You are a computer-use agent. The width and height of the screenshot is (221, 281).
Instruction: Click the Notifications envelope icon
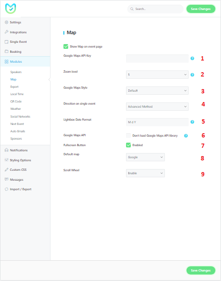click(6, 150)
